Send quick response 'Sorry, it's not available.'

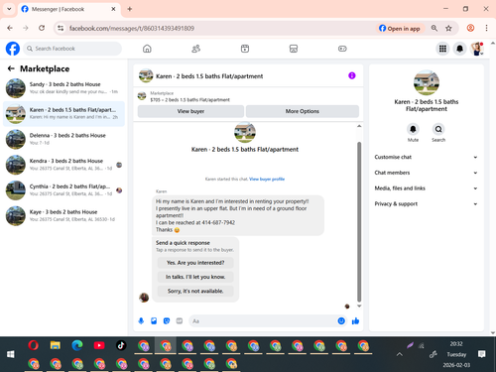(x=195, y=291)
